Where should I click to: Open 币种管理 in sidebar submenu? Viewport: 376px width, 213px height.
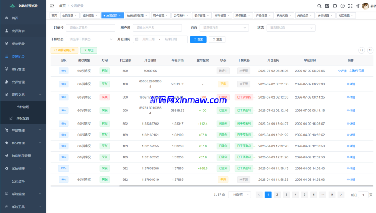click(23, 107)
